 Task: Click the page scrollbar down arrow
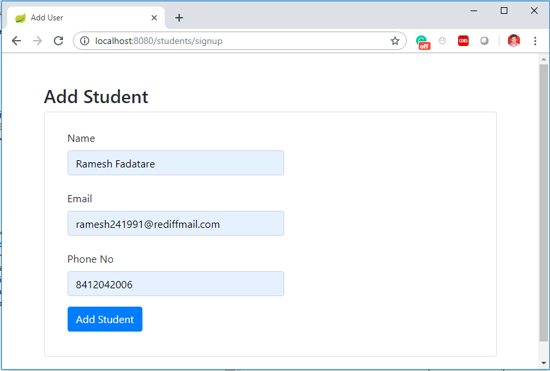[543, 363]
